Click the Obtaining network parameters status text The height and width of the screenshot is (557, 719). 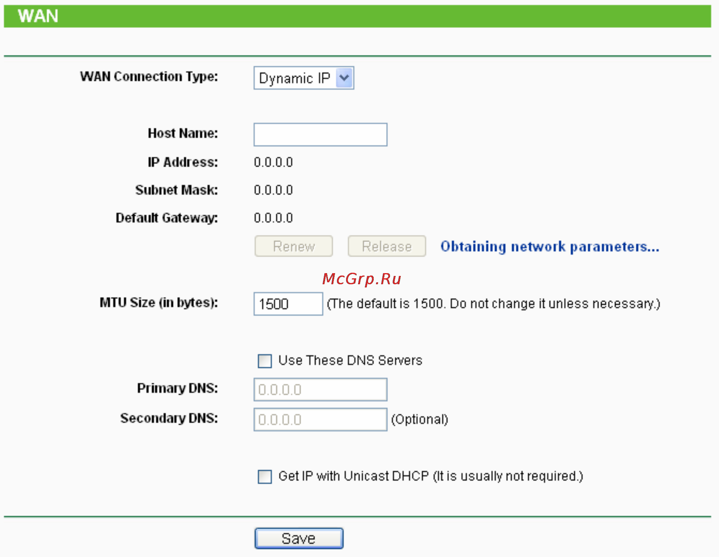[550, 247]
